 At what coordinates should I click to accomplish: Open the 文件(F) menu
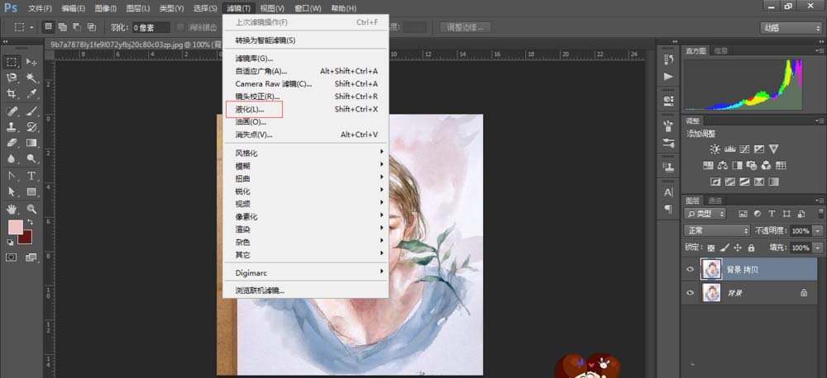click(x=40, y=8)
